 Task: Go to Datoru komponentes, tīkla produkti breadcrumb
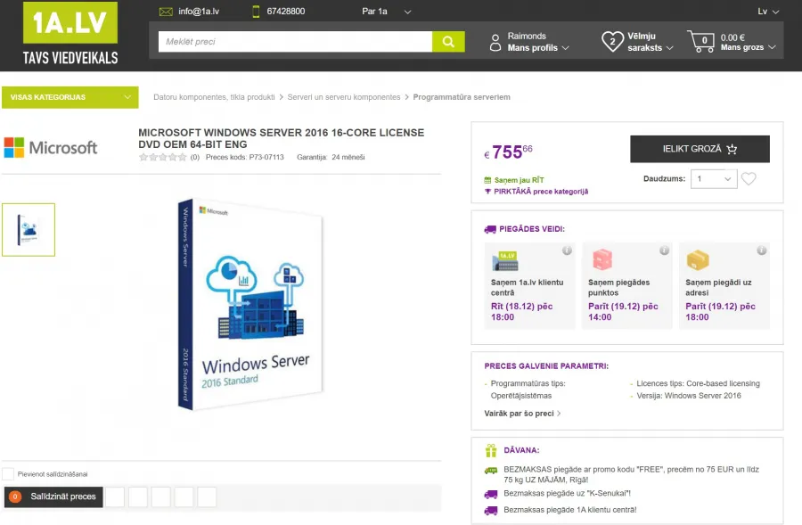click(x=214, y=97)
